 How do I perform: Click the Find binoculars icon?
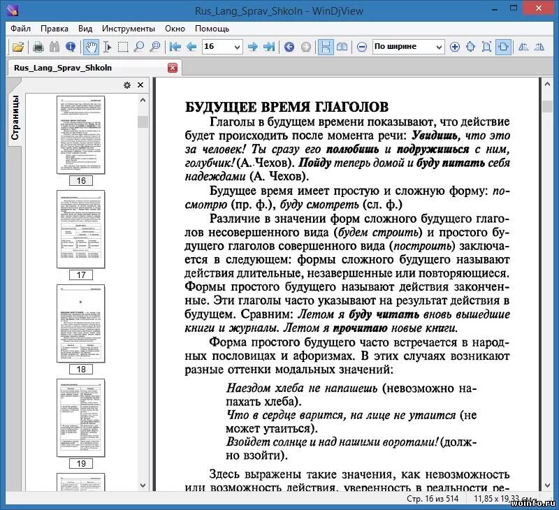(55, 47)
